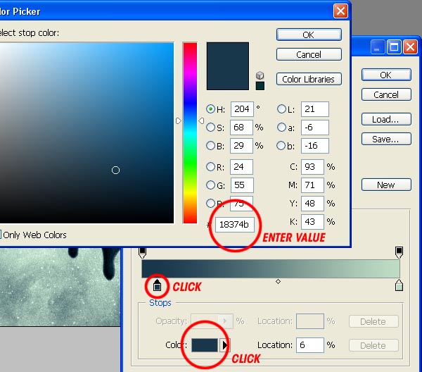
Task: Select the G green radio button
Action: (210, 185)
